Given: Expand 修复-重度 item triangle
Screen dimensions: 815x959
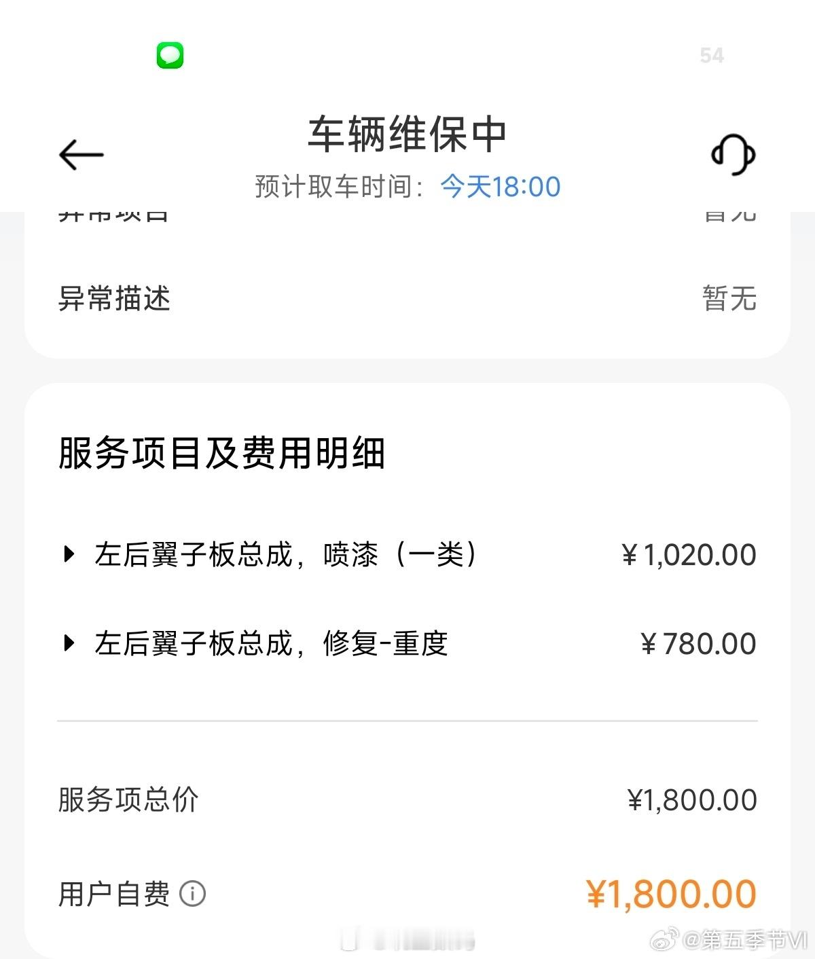Looking at the screenshot, I should 68,643.
